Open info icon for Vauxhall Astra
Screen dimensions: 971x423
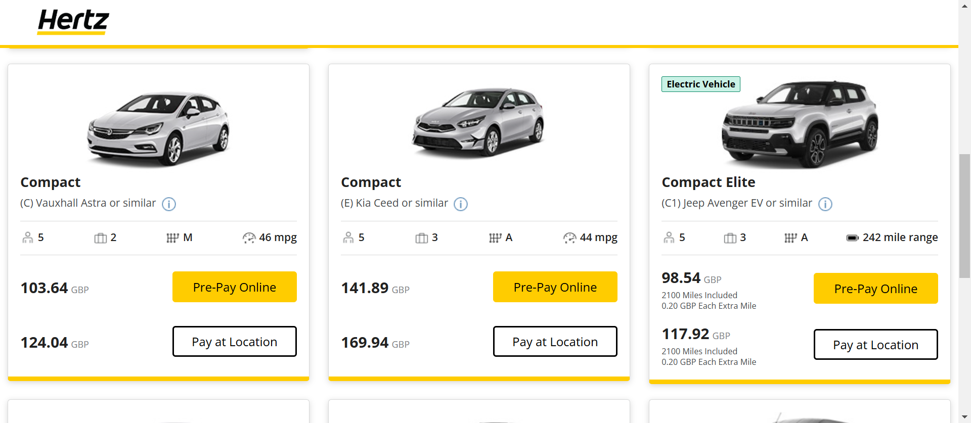tap(169, 204)
